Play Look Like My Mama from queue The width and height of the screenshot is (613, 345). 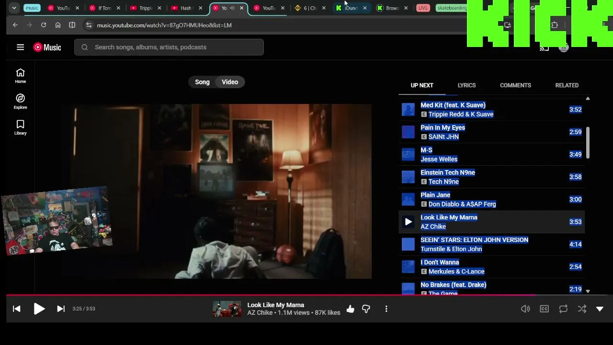[408, 222]
